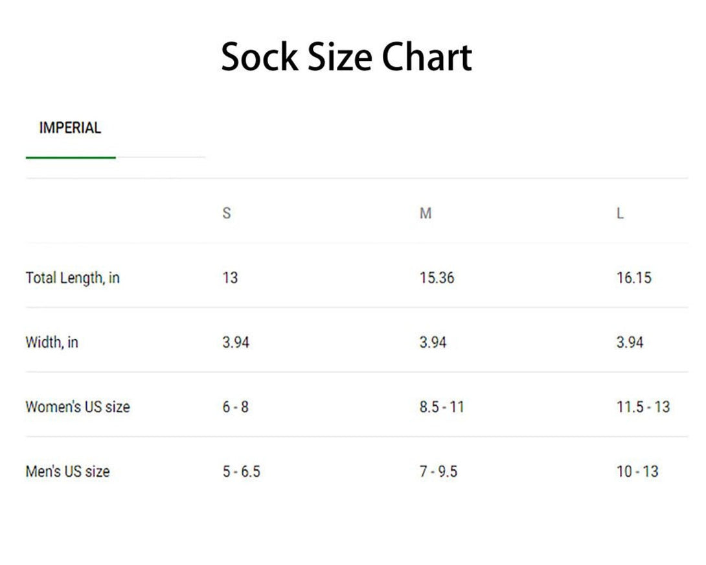Click the Women's US size row label
706x565 pixels.
click(x=78, y=407)
